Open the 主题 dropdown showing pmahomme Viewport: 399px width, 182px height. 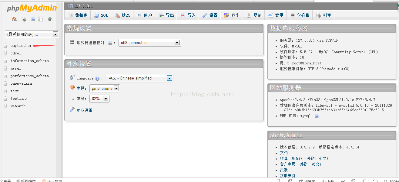pyautogui.click(x=105, y=89)
